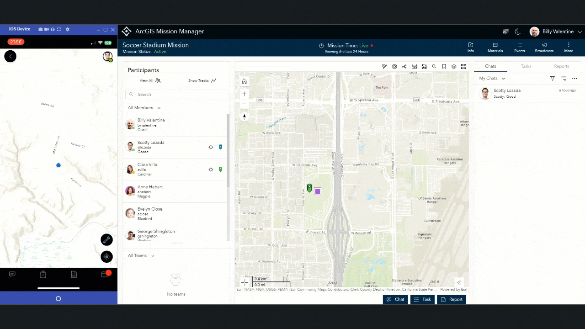Click the green participant pin on map
This screenshot has width=585, height=329.
309,188
